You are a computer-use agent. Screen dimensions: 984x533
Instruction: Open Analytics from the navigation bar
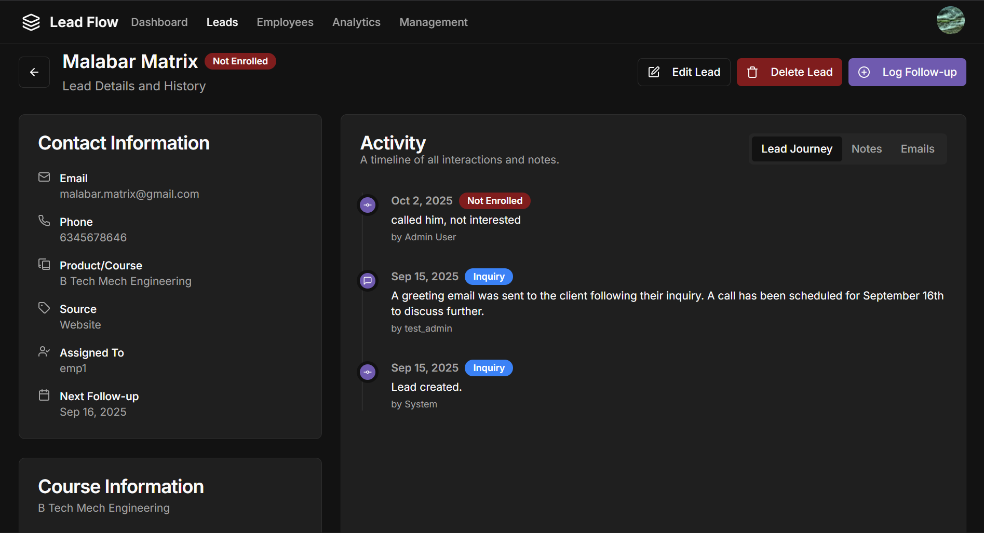coord(356,22)
